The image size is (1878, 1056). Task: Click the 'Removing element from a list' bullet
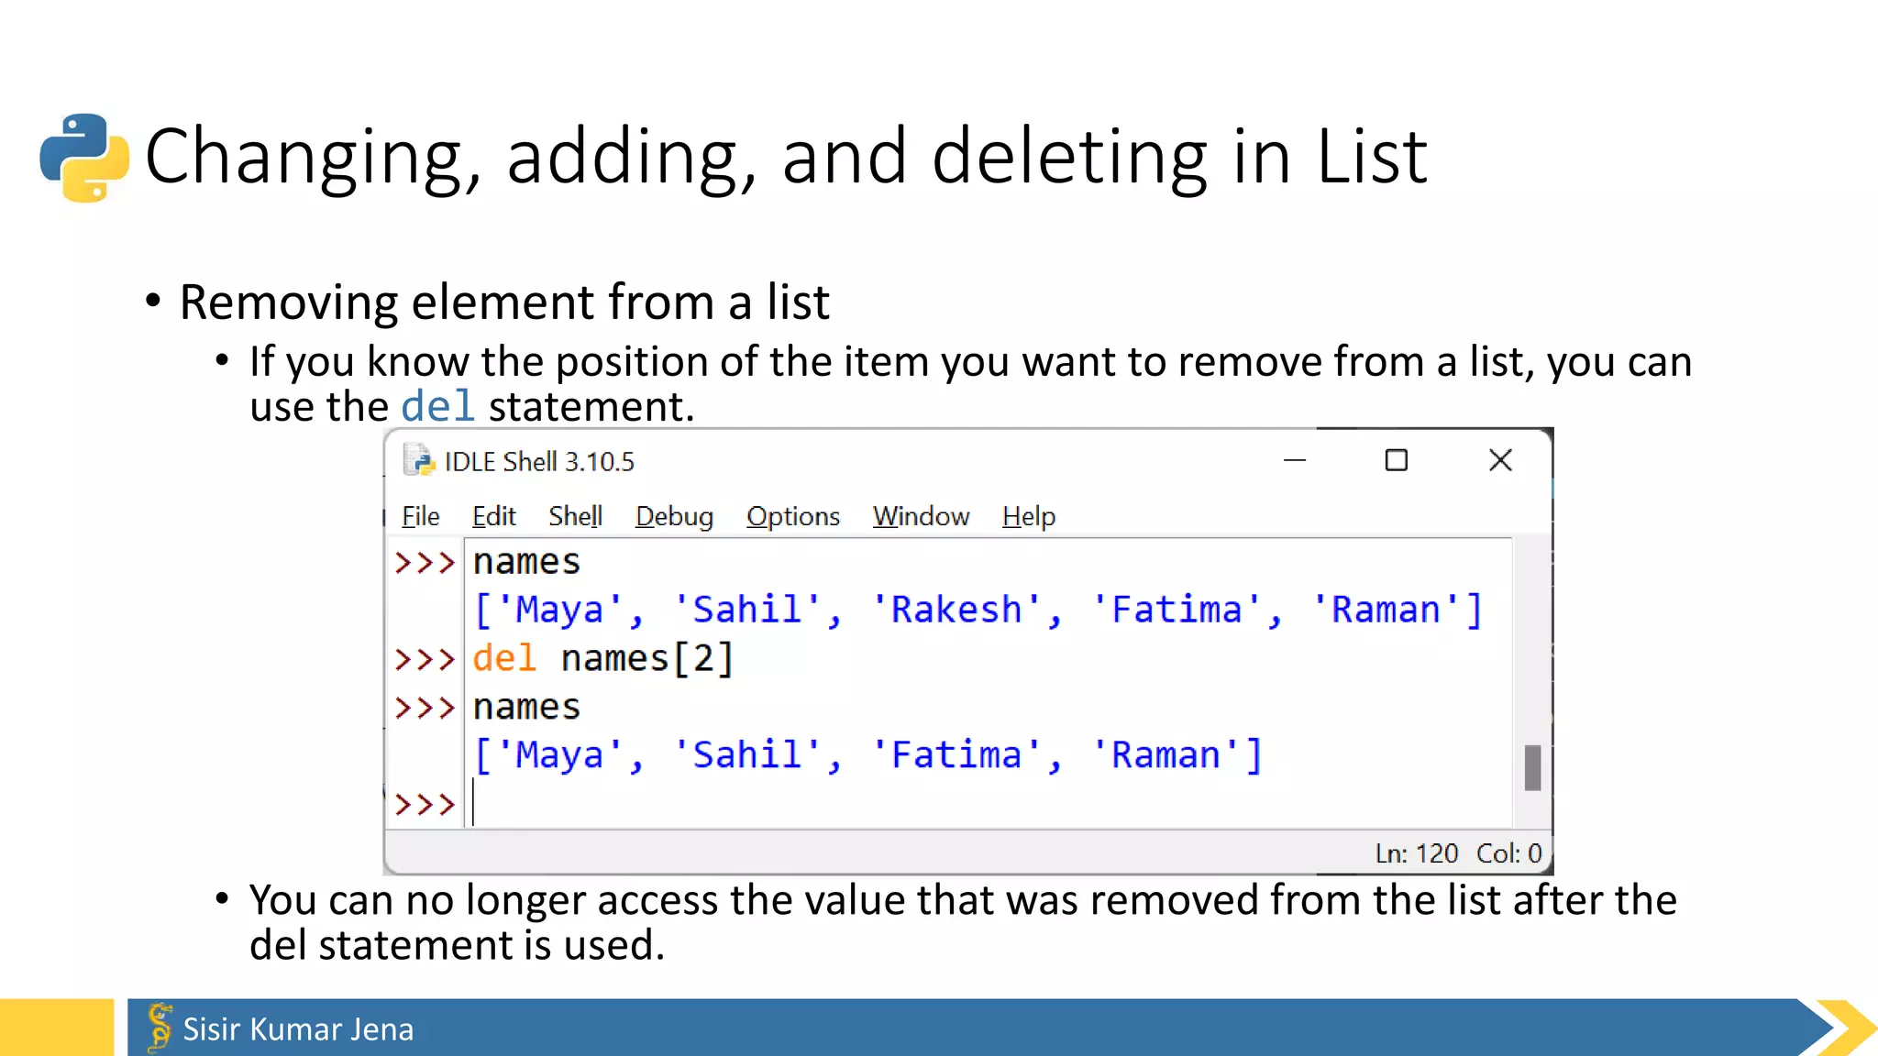click(x=504, y=302)
